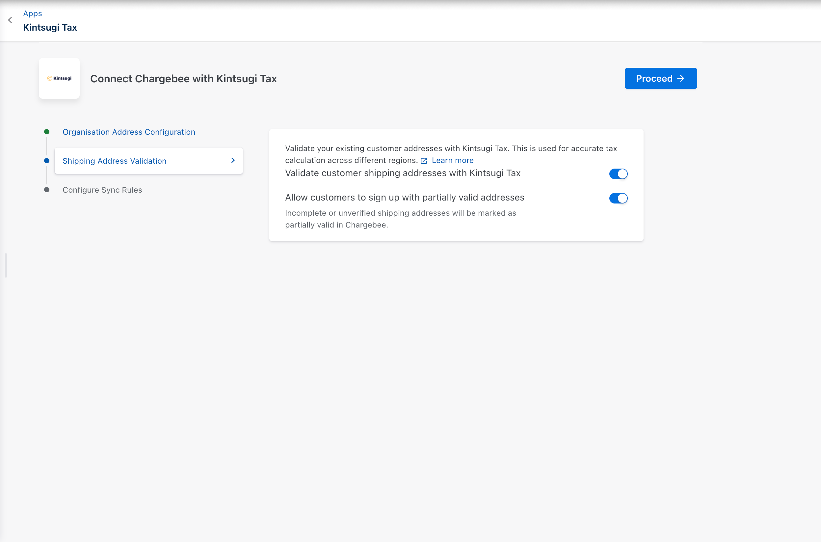821x542 pixels.
Task: Toggle Validate customer shipping addresses switch
Action: click(618, 174)
